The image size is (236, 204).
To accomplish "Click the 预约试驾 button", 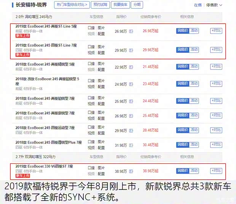I will pos(100,5).
